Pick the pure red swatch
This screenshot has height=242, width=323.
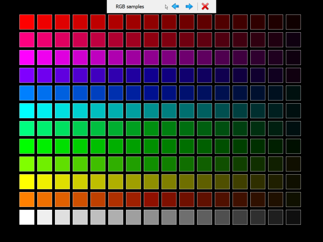[x=27, y=22]
